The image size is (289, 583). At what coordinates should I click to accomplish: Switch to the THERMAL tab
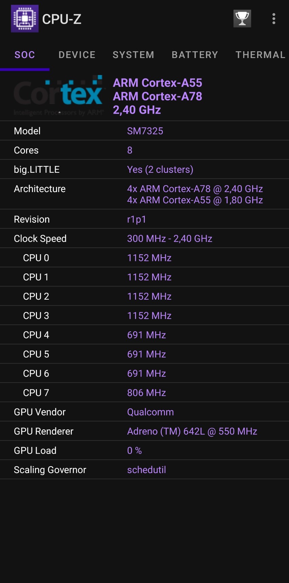[260, 55]
